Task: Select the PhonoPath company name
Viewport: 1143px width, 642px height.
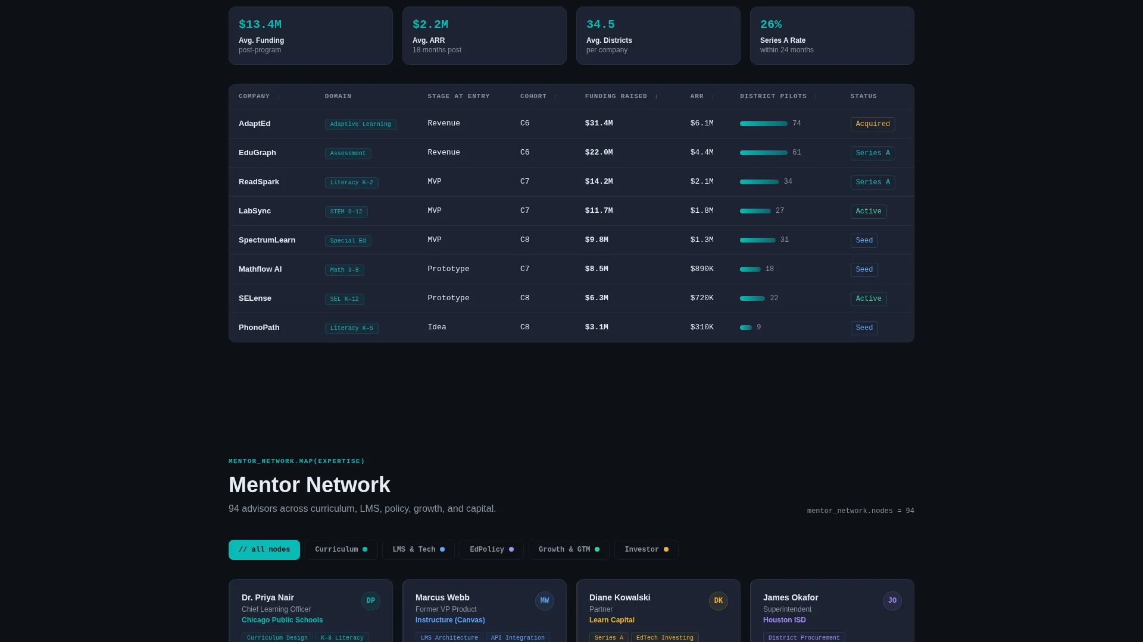Action: pos(259,328)
